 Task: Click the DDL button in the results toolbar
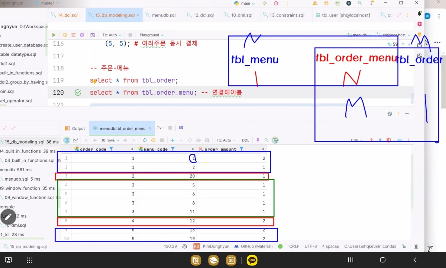(x=246, y=140)
